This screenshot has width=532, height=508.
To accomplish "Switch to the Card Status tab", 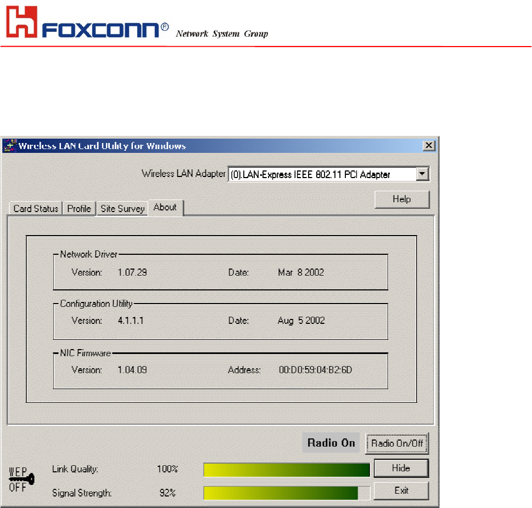I will click(x=36, y=208).
